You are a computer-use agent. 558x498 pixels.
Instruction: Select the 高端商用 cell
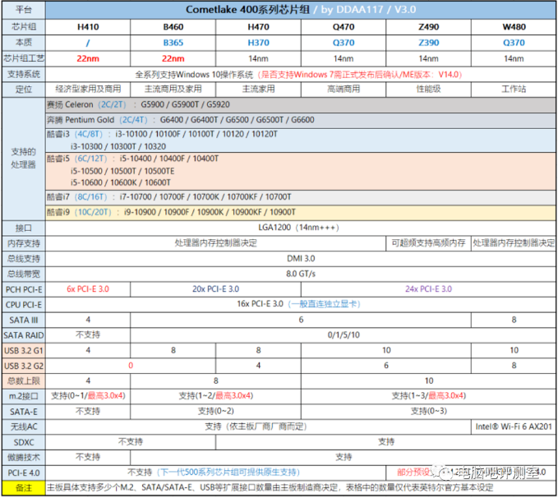tap(344, 89)
